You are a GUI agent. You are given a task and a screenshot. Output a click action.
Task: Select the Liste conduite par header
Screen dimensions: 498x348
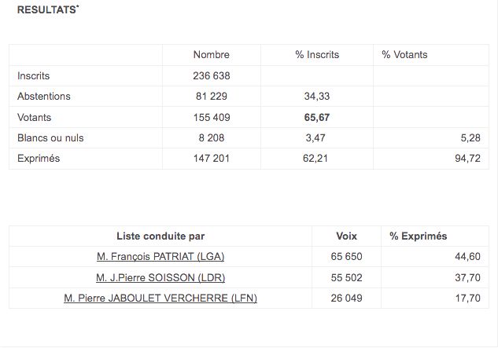(160, 236)
